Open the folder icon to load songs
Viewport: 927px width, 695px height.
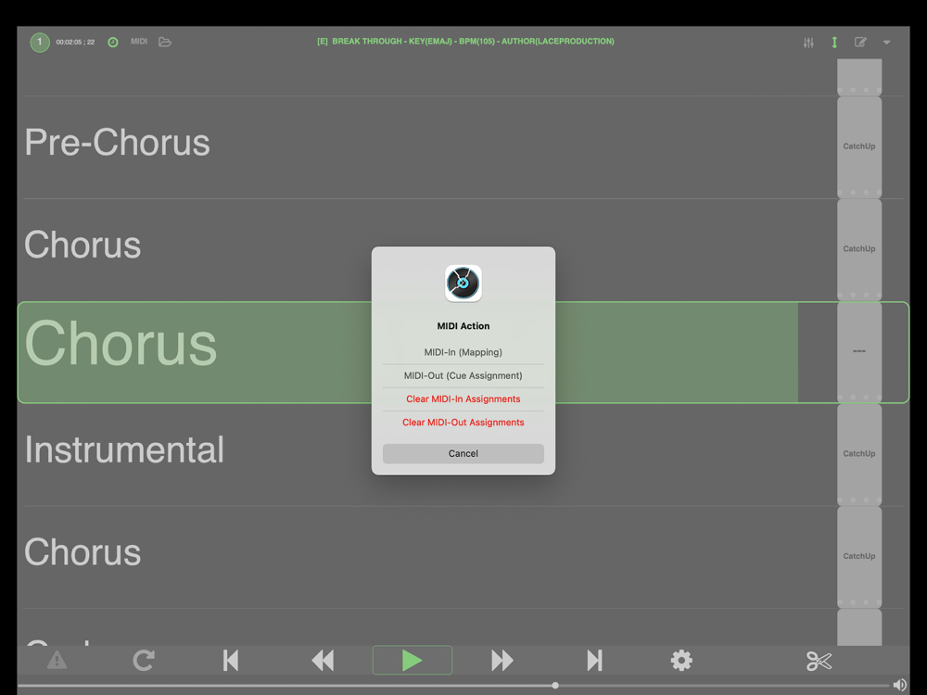(x=165, y=42)
